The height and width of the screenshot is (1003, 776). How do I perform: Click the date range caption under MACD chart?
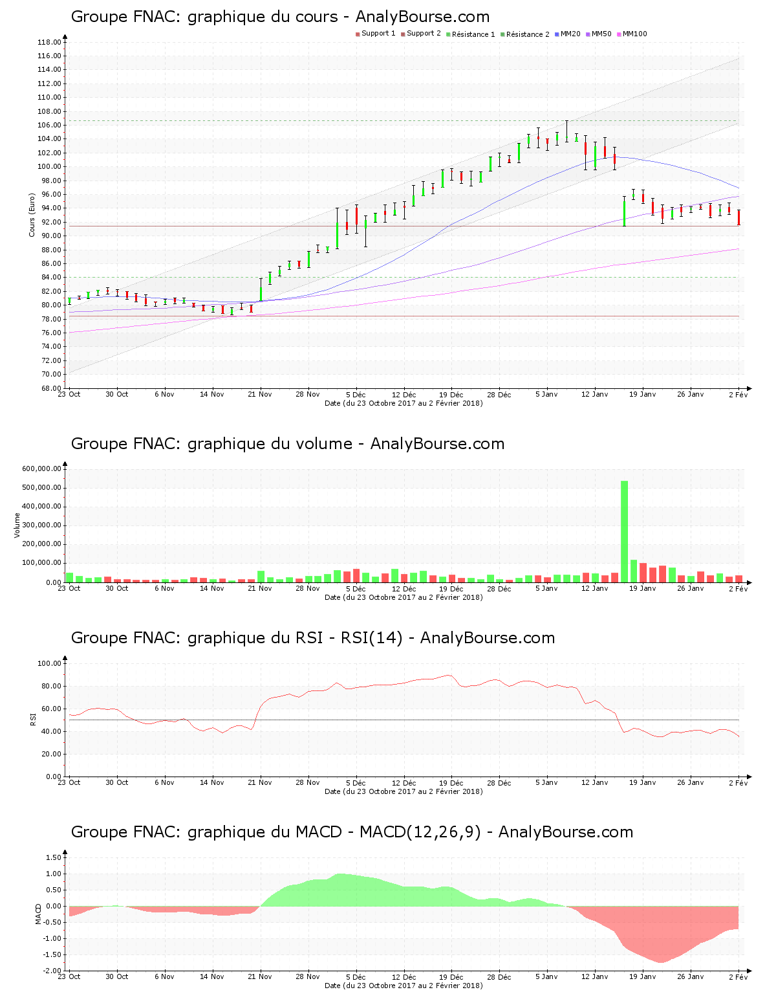pos(404,986)
